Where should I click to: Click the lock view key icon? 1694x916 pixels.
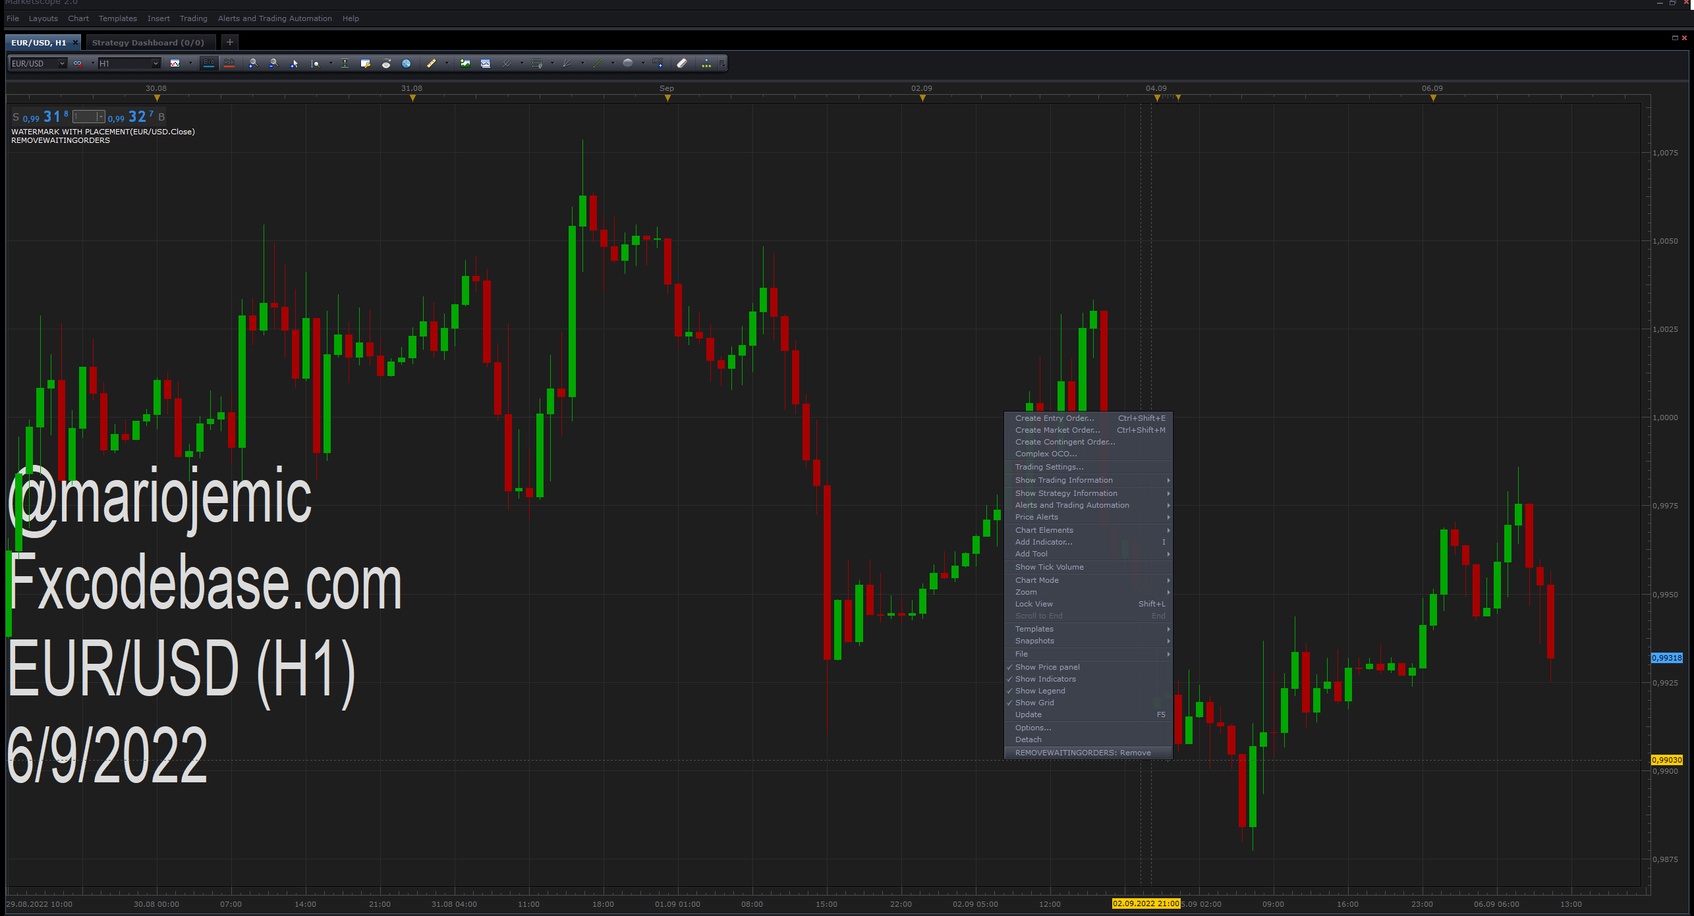pyautogui.click(x=366, y=64)
